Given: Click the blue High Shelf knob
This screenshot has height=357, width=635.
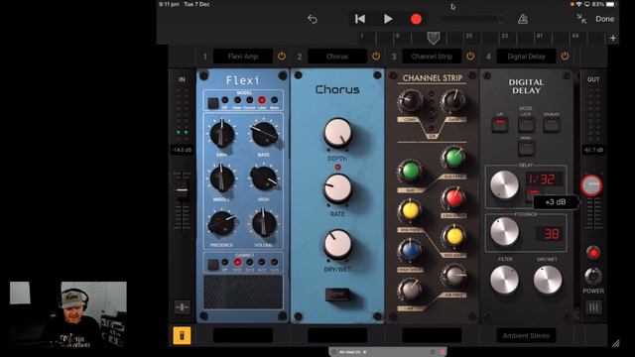Looking at the screenshot, I should [410, 250].
